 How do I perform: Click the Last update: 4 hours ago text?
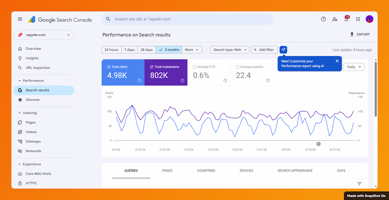click(x=352, y=50)
